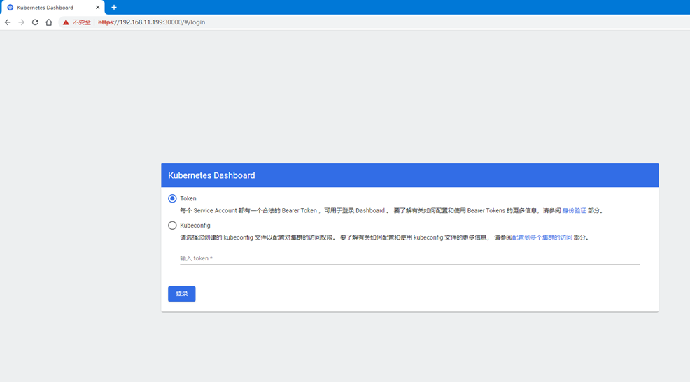
Task: Open a new tab with the plus icon
Action: pyautogui.click(x=114, y=8)
